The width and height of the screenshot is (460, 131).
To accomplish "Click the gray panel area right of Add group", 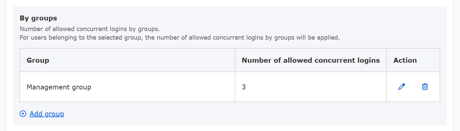I will (x=252, y=114).
